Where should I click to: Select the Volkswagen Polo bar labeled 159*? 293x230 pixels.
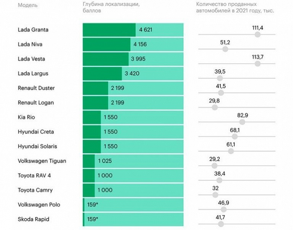(133, 205)
